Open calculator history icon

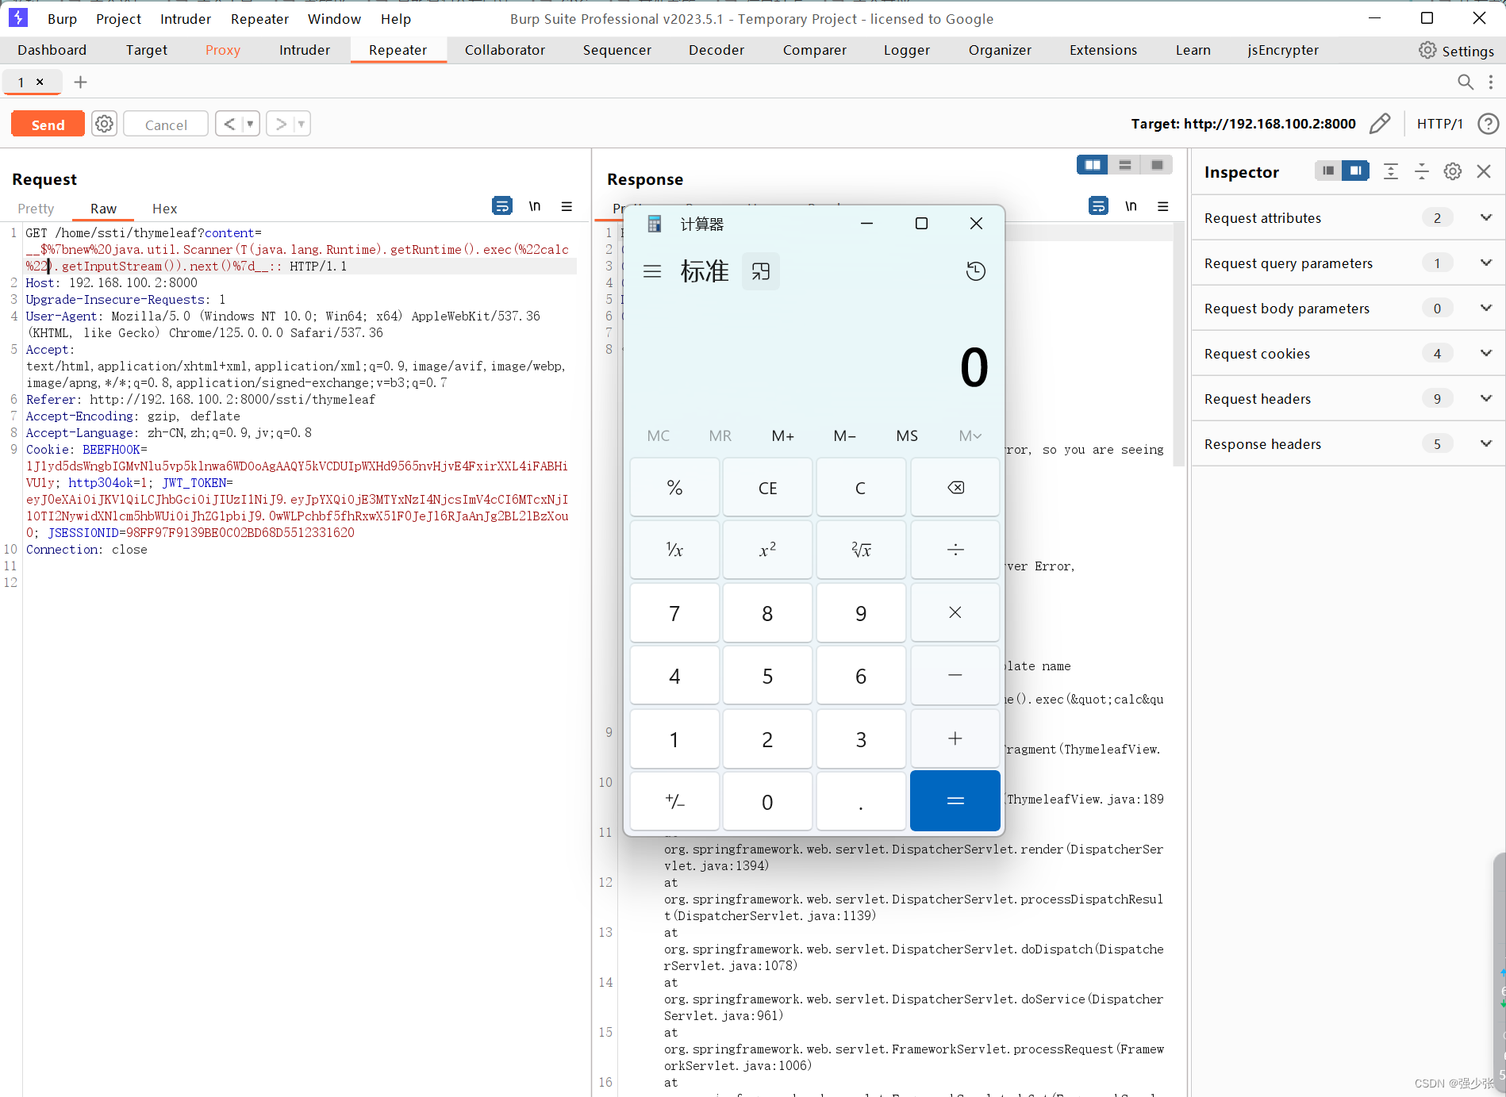pyautogui.click(x=976, y=271)
